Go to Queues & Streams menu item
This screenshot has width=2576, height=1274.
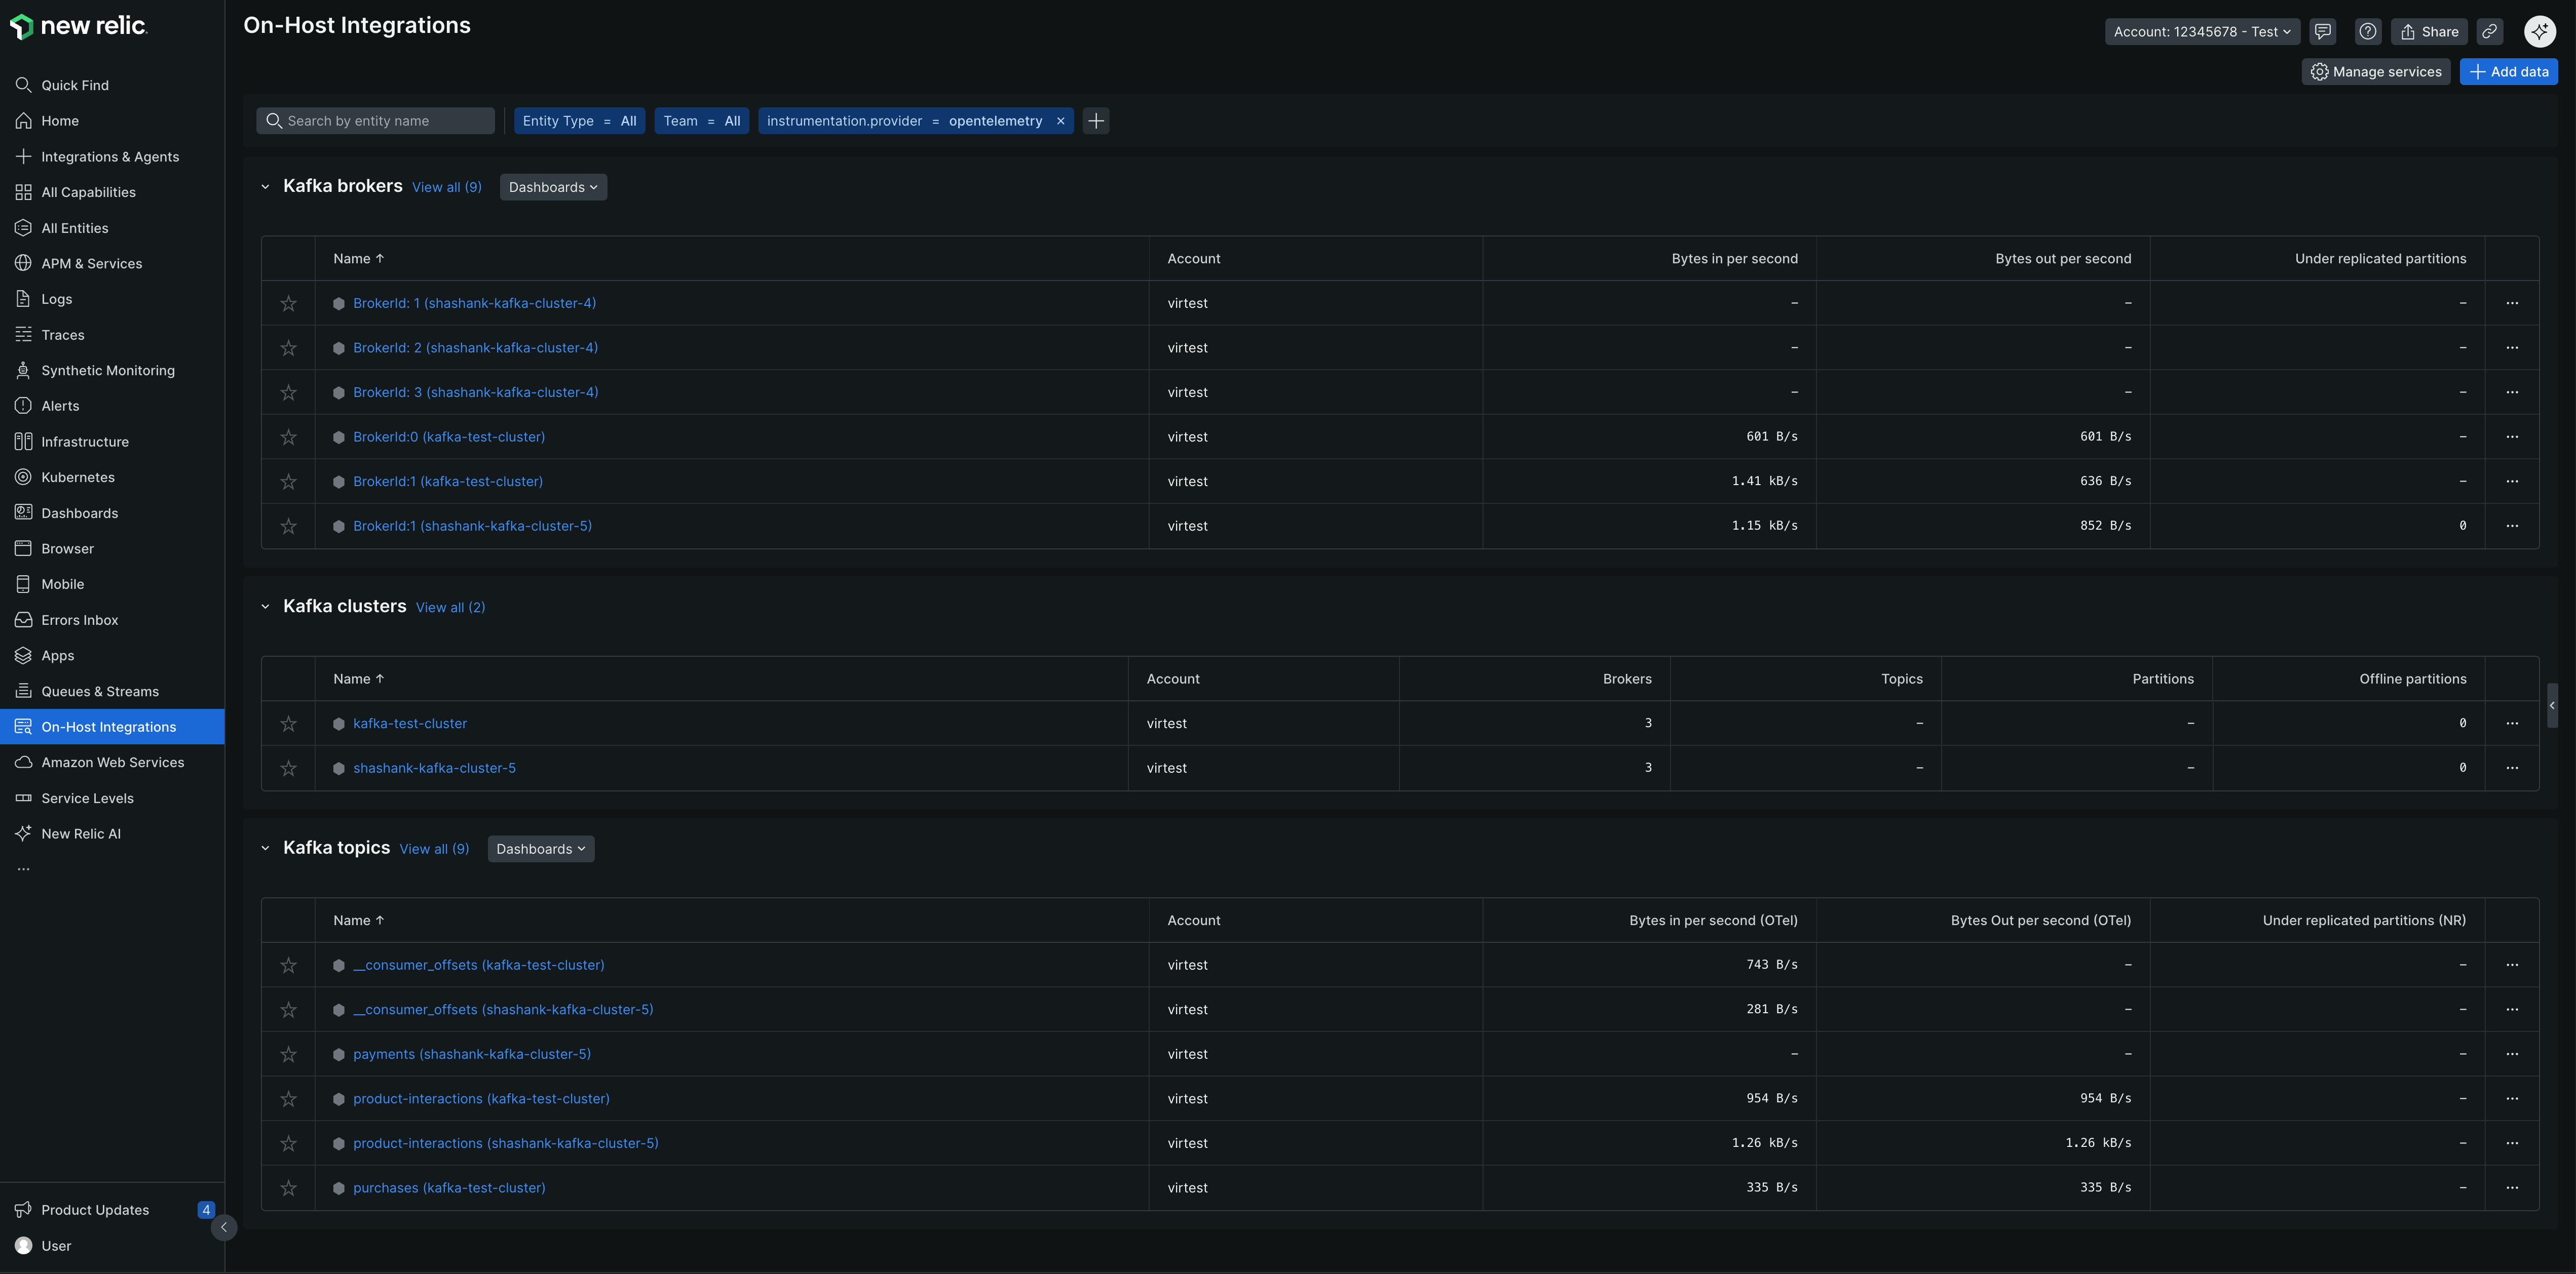(99, 692)
